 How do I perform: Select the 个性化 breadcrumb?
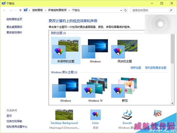click(x=76, y=10)
